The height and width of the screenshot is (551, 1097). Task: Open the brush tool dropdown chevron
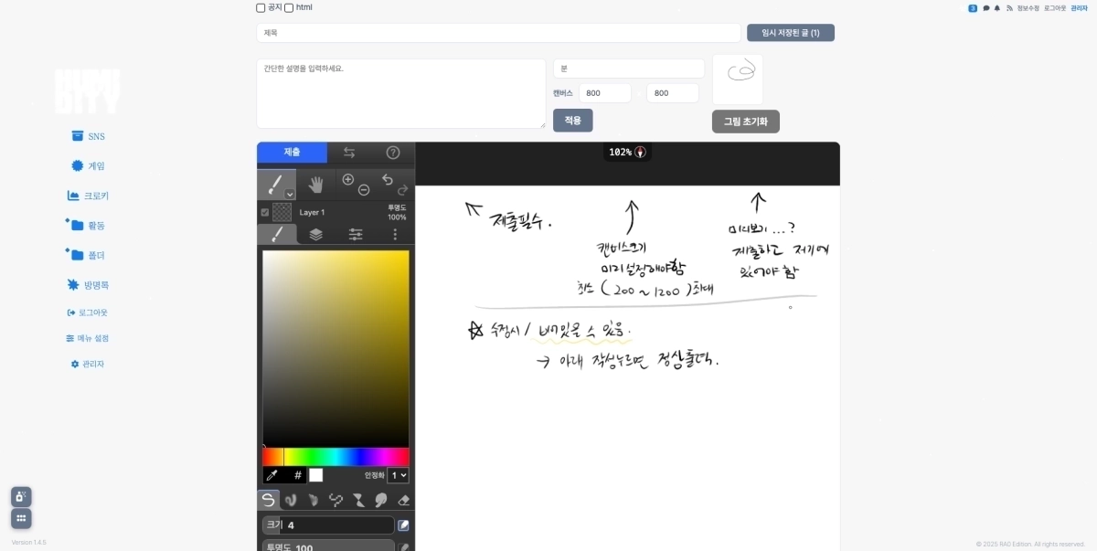pyautogui.click(x=289, y=194)
